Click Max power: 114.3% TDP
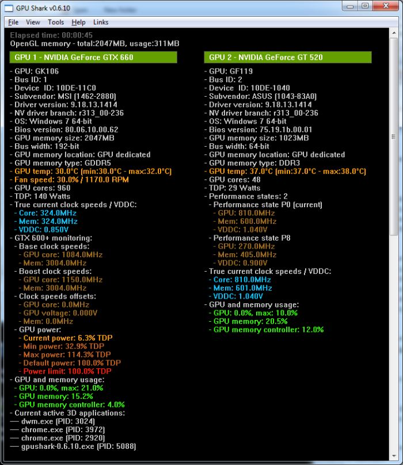Image resolution: width=403 pixels, height=465 pixels. [64, 355]
